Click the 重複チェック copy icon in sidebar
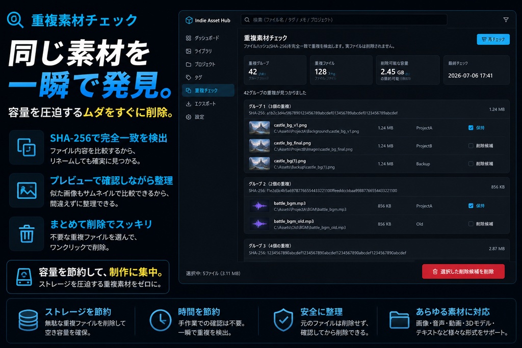 189,91
